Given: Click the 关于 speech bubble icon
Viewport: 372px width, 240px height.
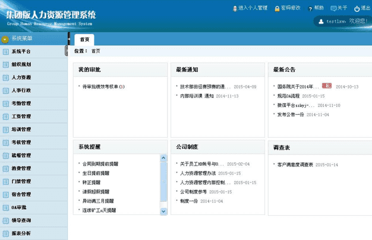Looking at the screenshot, I should pyautogui.click(x=333, y=9).
